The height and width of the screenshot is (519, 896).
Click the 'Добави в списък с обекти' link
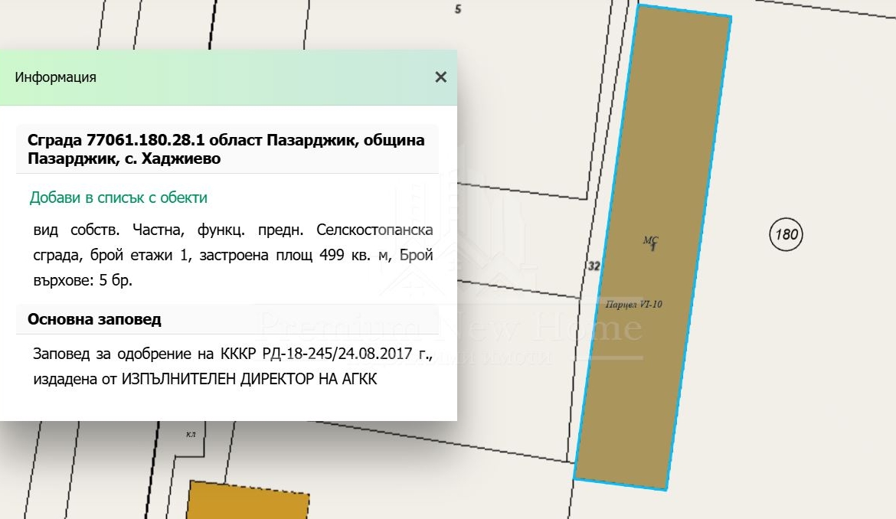point(118,197)
